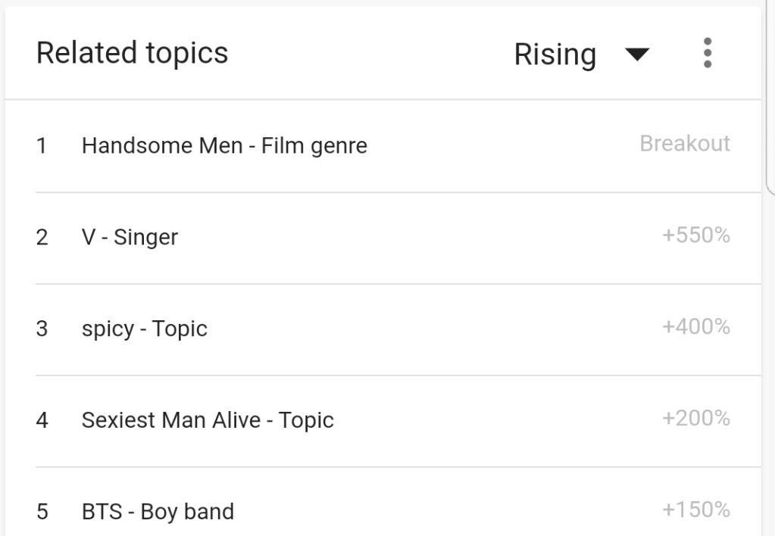Open the spicy - Topic entry
Image resolution: width=775 pixels, height=536 pixels.
click(144, 329)
